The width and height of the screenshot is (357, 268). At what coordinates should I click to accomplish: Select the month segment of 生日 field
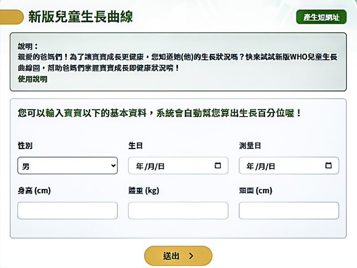point(150,166)
